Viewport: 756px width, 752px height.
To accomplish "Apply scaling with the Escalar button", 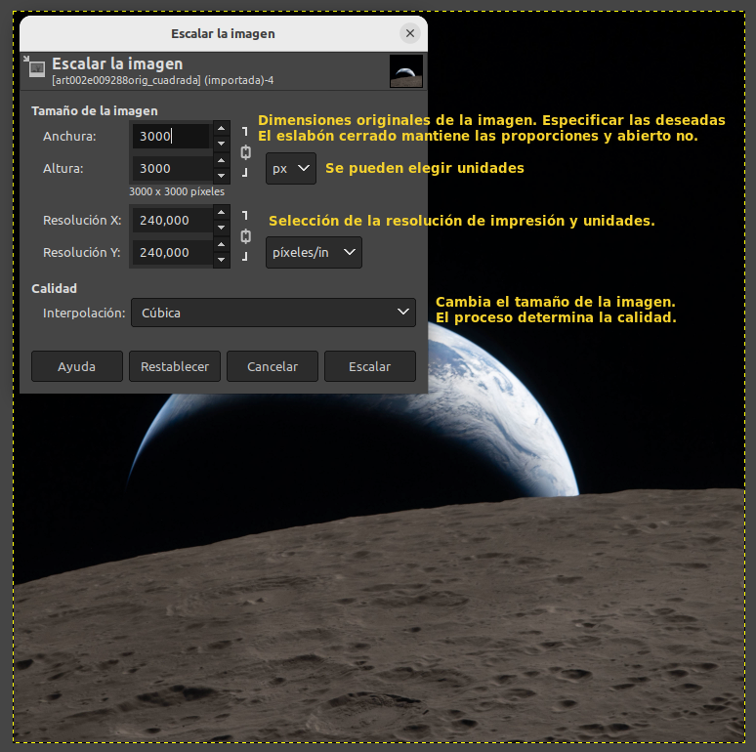I will pyautogui.click(x=370, y=366).
